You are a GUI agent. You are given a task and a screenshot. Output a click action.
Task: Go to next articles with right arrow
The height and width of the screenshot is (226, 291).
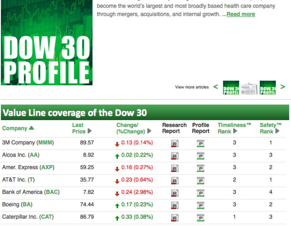coord(283,87)
